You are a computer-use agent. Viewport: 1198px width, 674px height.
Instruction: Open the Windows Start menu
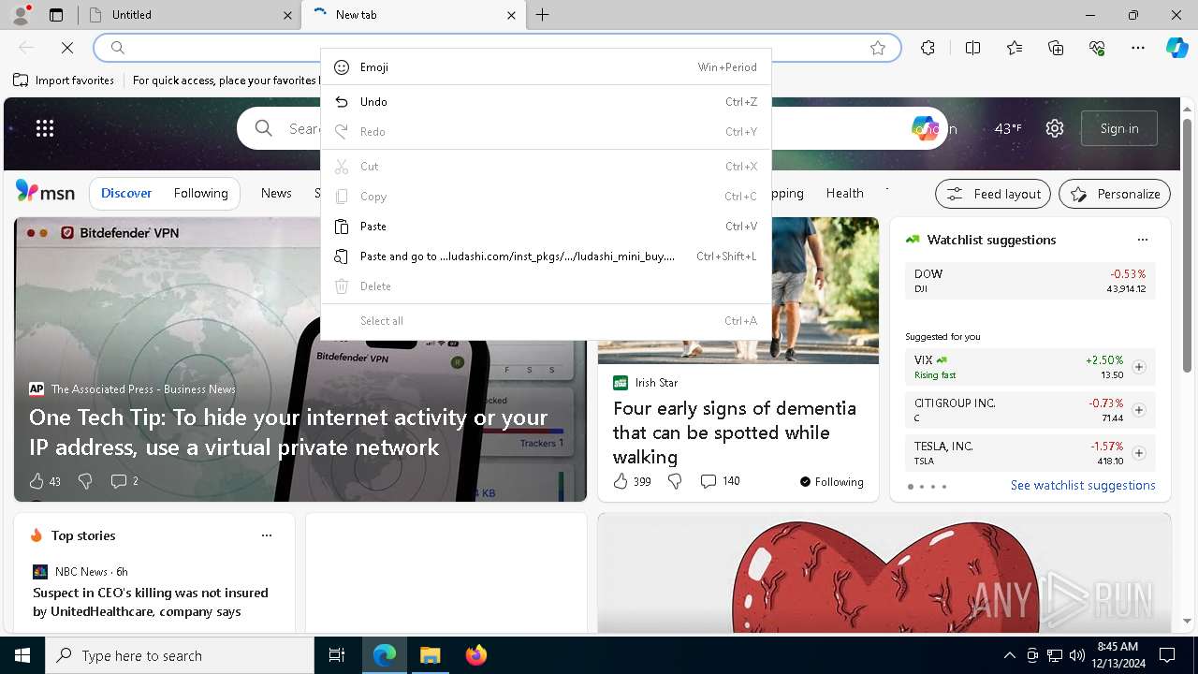(22, 655)
